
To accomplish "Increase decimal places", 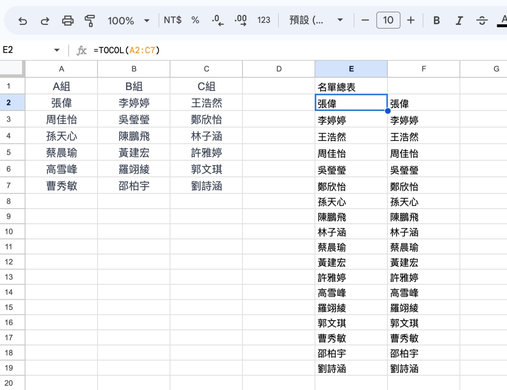I will 240,20.
